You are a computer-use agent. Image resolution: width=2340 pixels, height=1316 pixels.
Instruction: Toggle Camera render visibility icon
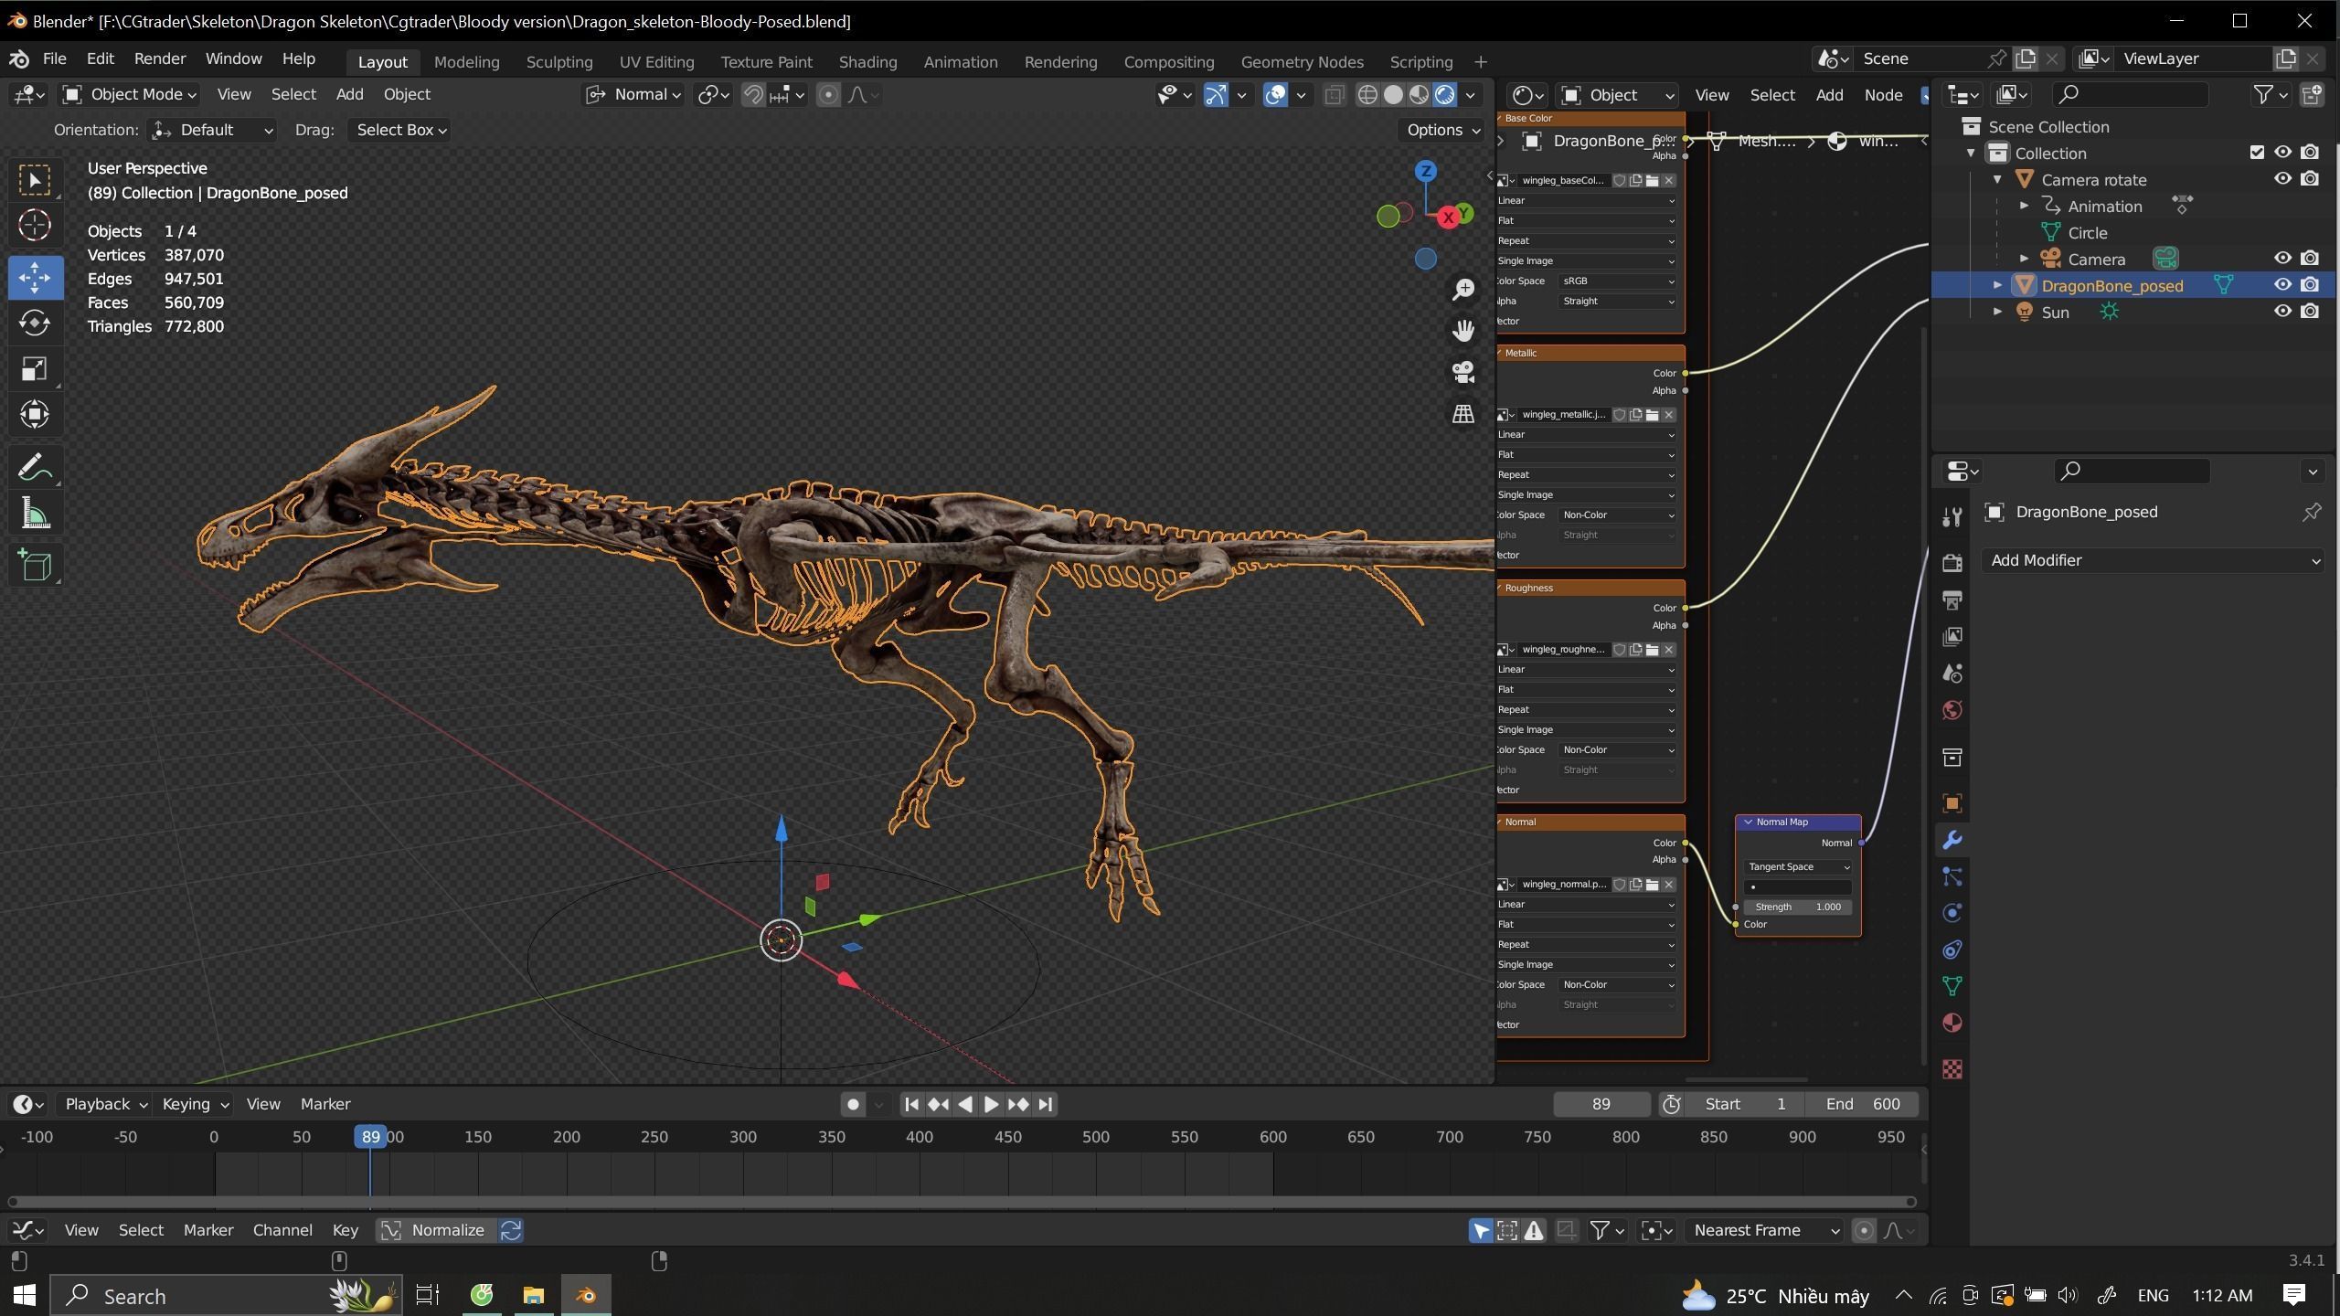(2310, 259)
